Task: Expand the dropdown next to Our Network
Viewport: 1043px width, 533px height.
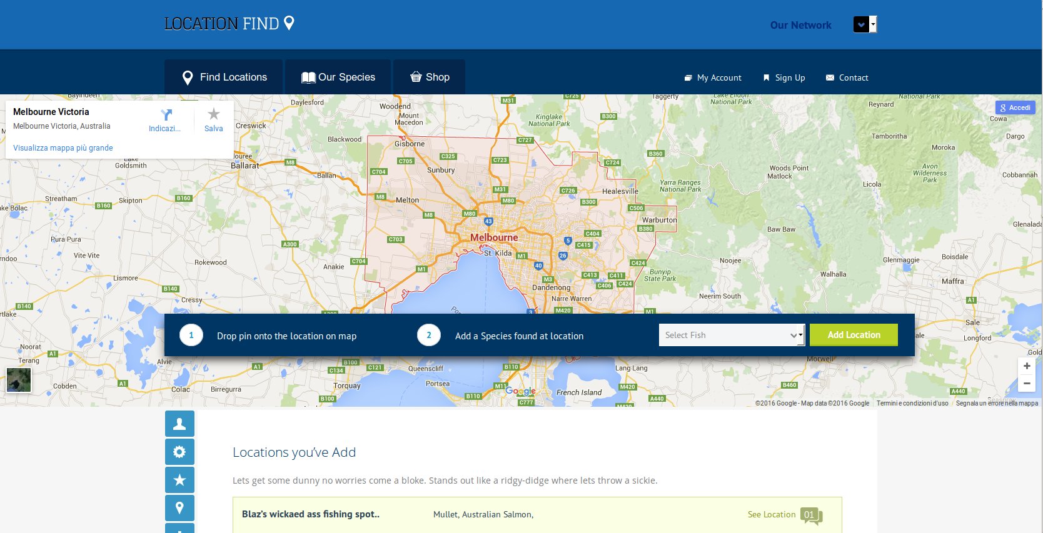Action: [x=865, y=25]
